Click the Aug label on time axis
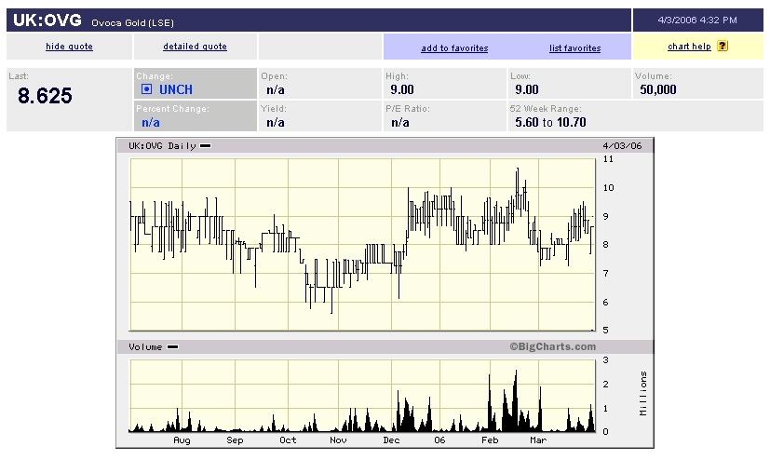770x460 pixels. pos(182,440)
